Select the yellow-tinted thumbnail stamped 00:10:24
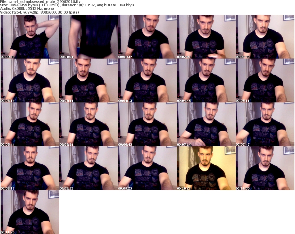Screen dimensions: 295x234 pyautogui.click(x=206, y=168)
